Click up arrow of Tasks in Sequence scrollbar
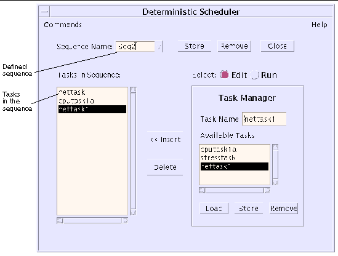 [x=134, y=90]
